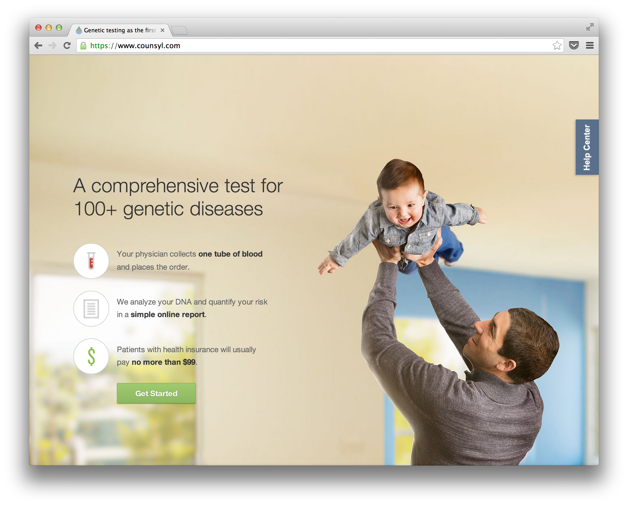Click the blood tube icon circle
The image size is (628, 506).
(x=91, y=261)
